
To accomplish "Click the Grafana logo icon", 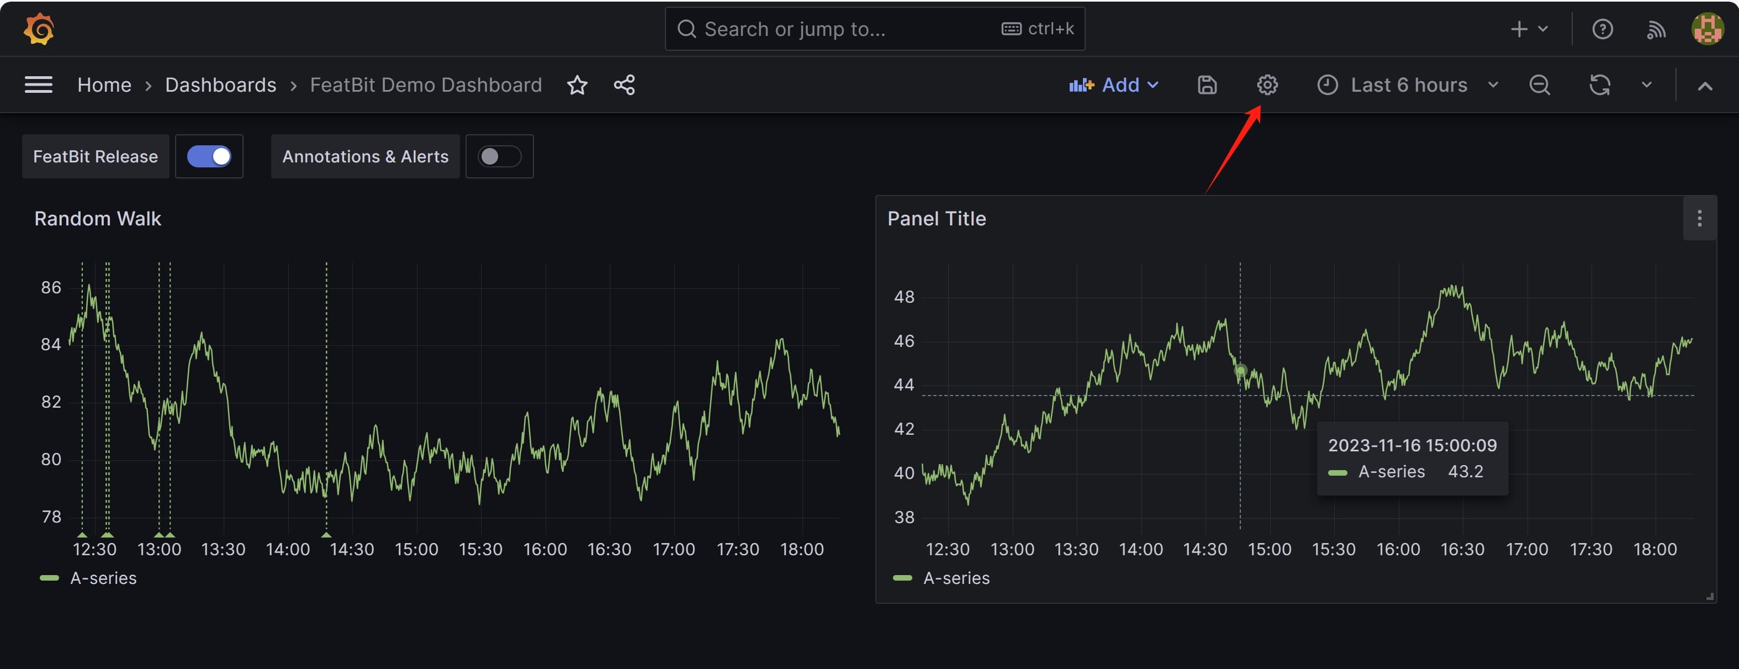I will (39, 29).
